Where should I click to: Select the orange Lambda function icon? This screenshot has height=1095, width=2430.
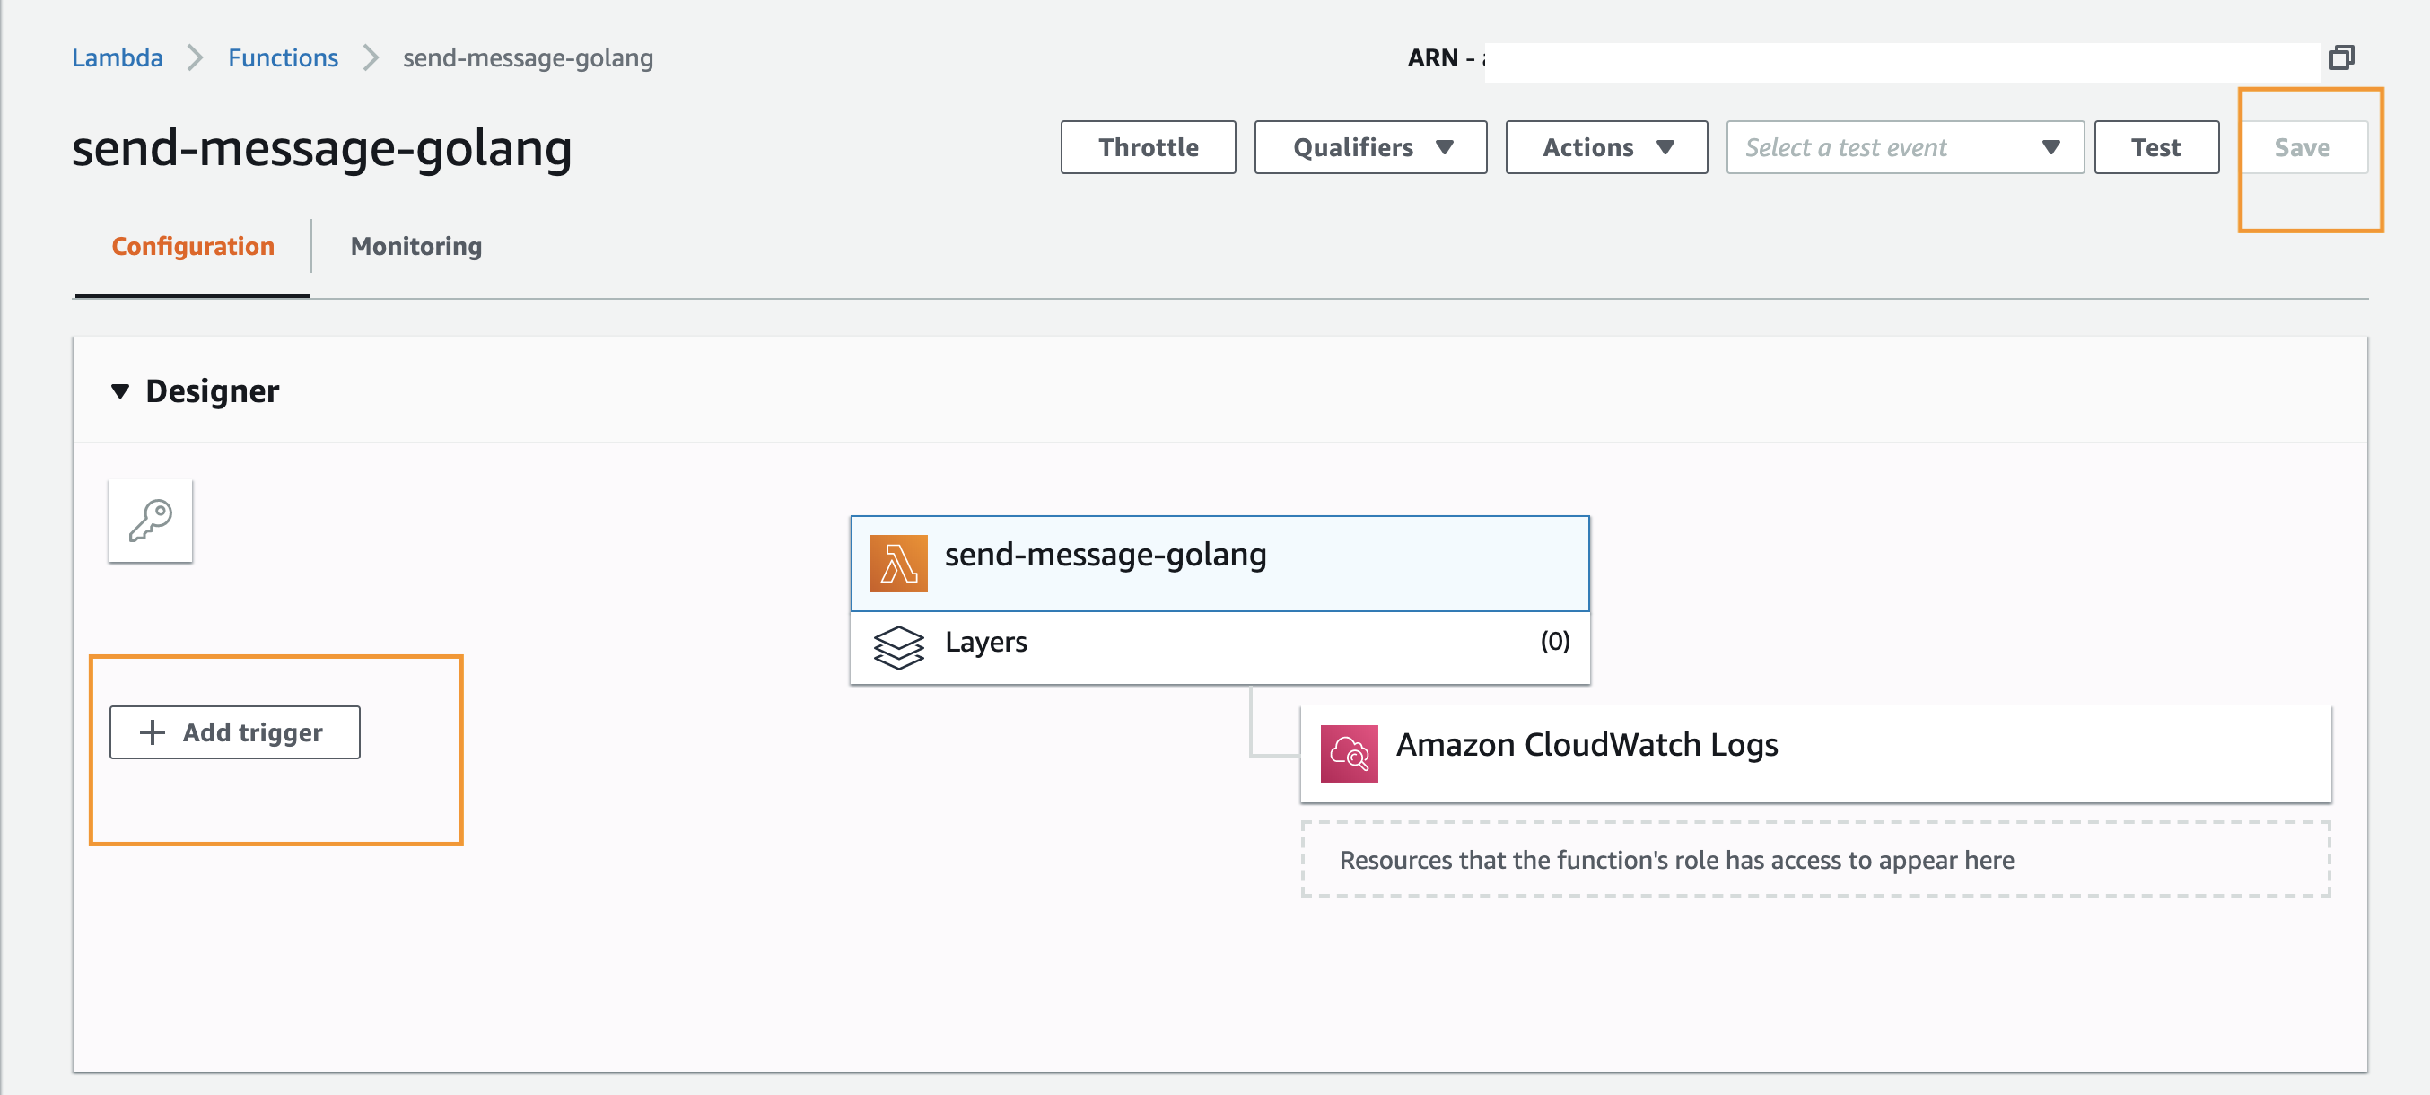[x=898, y=563]
